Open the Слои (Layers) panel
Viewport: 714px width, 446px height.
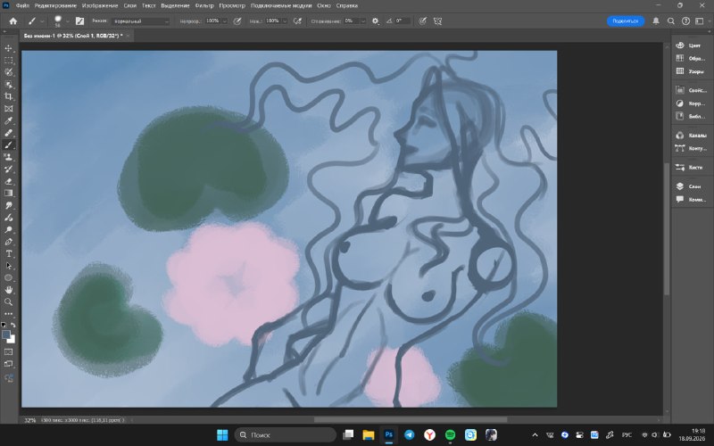[688, 186]
